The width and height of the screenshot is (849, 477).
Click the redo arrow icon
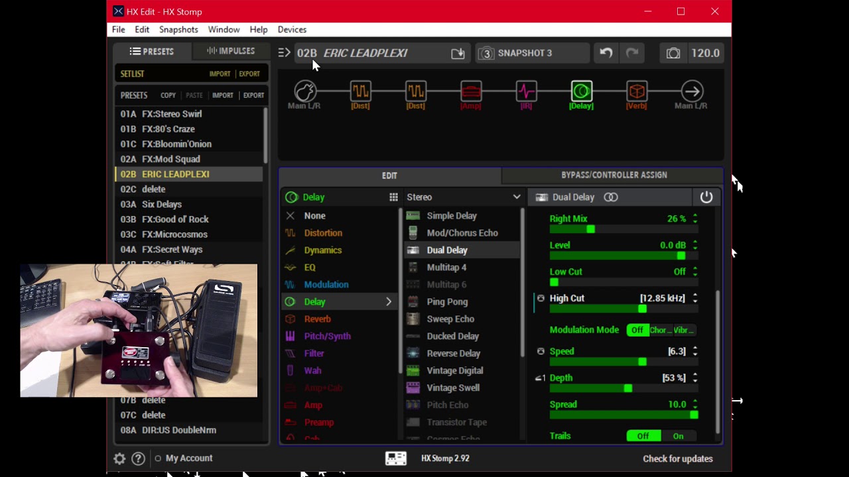[632, 53]
